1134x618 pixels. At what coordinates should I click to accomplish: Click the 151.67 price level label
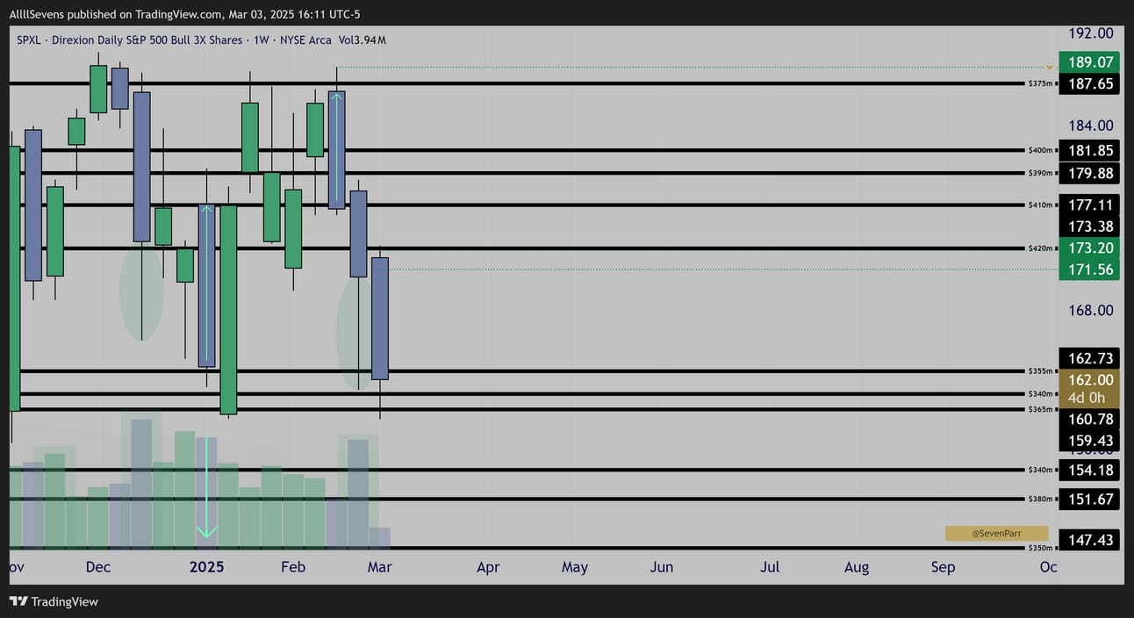pyautogui.click(x=1088, y=499)
